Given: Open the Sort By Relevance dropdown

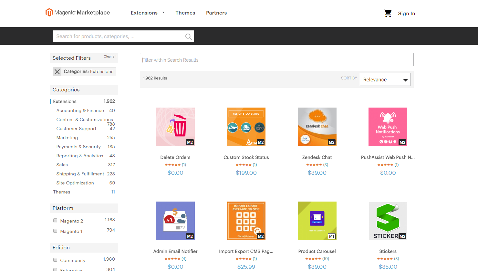Looking at the screenshot, I should click(x=385, y=79).
